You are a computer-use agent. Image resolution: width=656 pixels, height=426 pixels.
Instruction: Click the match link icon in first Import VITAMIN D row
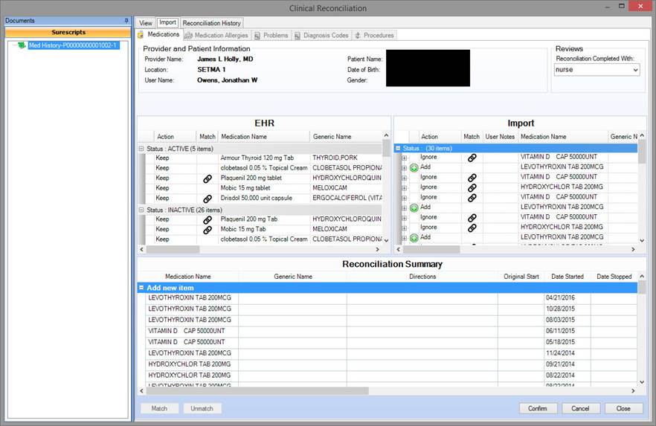[x=472, y=158]
